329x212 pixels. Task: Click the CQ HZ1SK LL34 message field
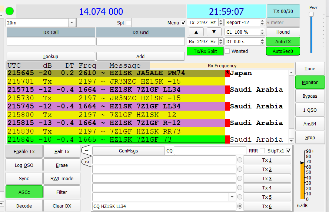(164, 206)
